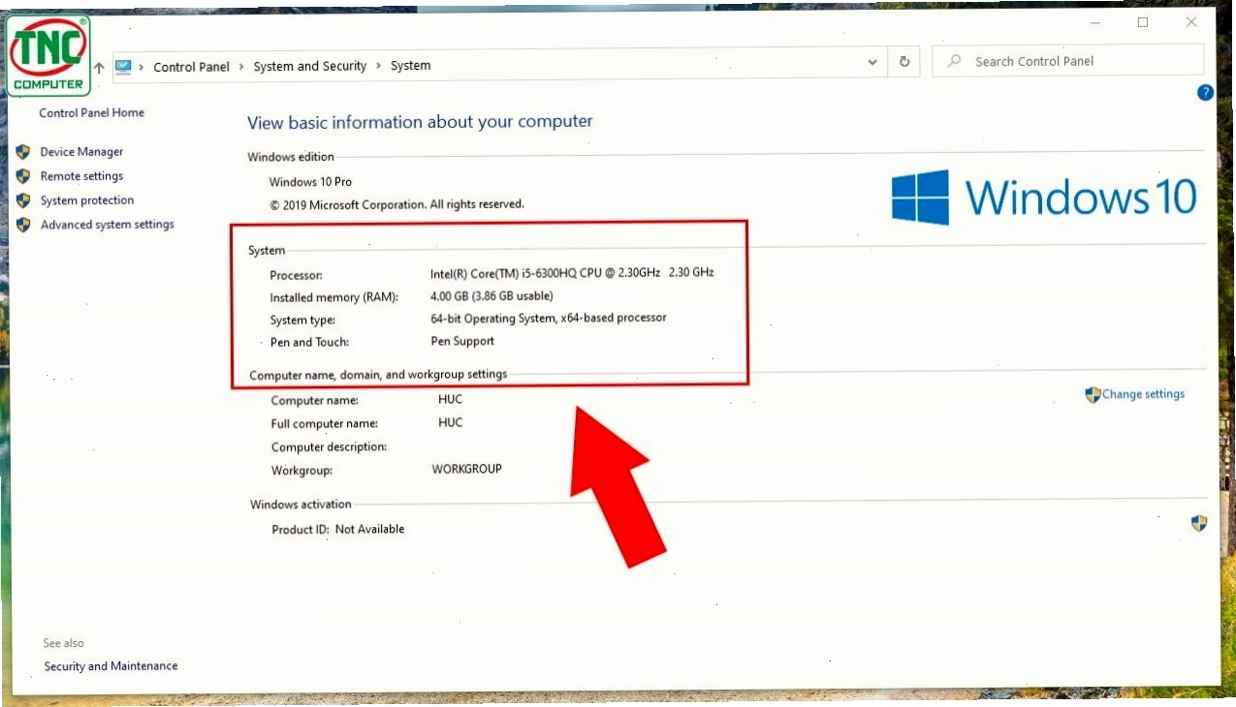The width and height of the screenshot is (1236, 707).
Task: Click the shield icon beside Change settings
Action: (1093, 394)
